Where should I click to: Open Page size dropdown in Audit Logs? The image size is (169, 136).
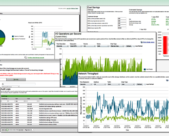click(32, 130)
